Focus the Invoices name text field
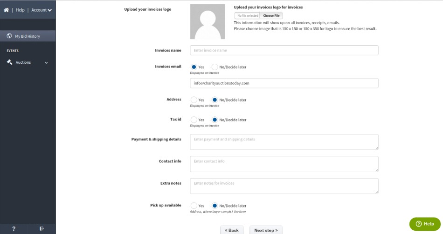Screen dimensions: 443x234 284,50
